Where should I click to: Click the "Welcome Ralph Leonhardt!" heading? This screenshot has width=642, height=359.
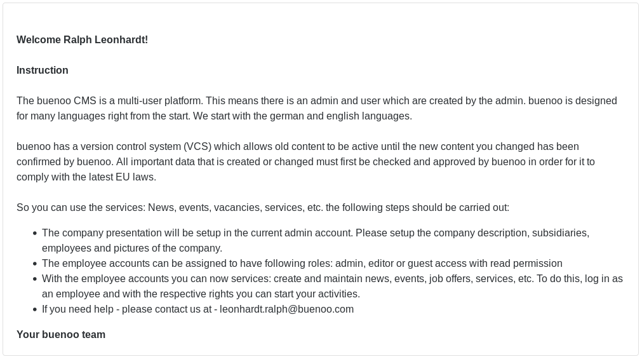82,40
